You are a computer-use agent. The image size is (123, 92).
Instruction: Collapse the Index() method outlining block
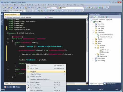click(8, 43)
